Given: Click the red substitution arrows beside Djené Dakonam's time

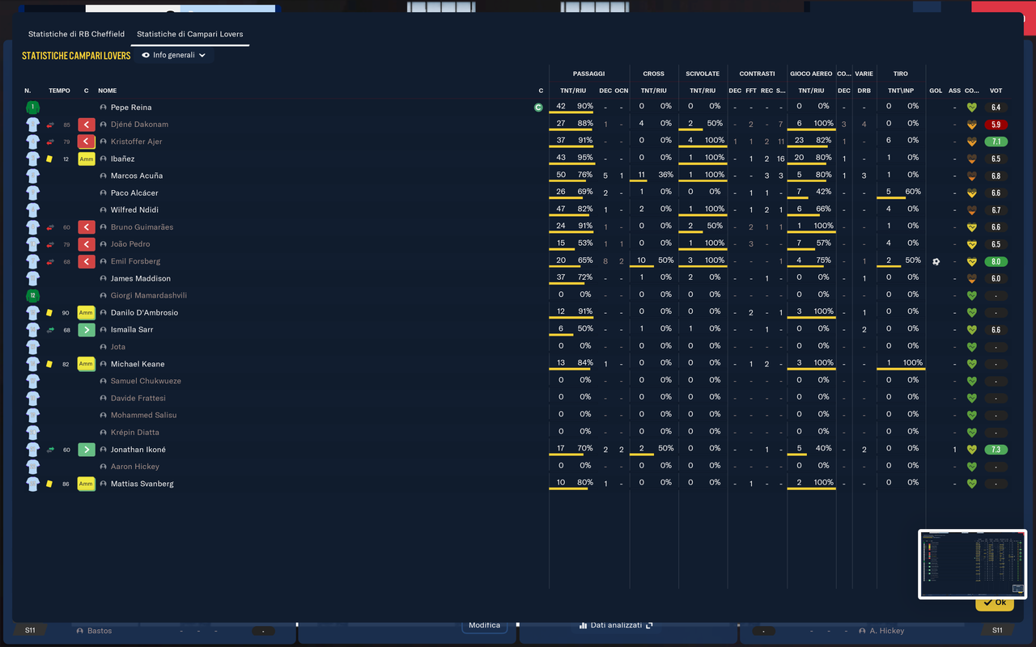Looking at the screenshot, I should point(50,125).
